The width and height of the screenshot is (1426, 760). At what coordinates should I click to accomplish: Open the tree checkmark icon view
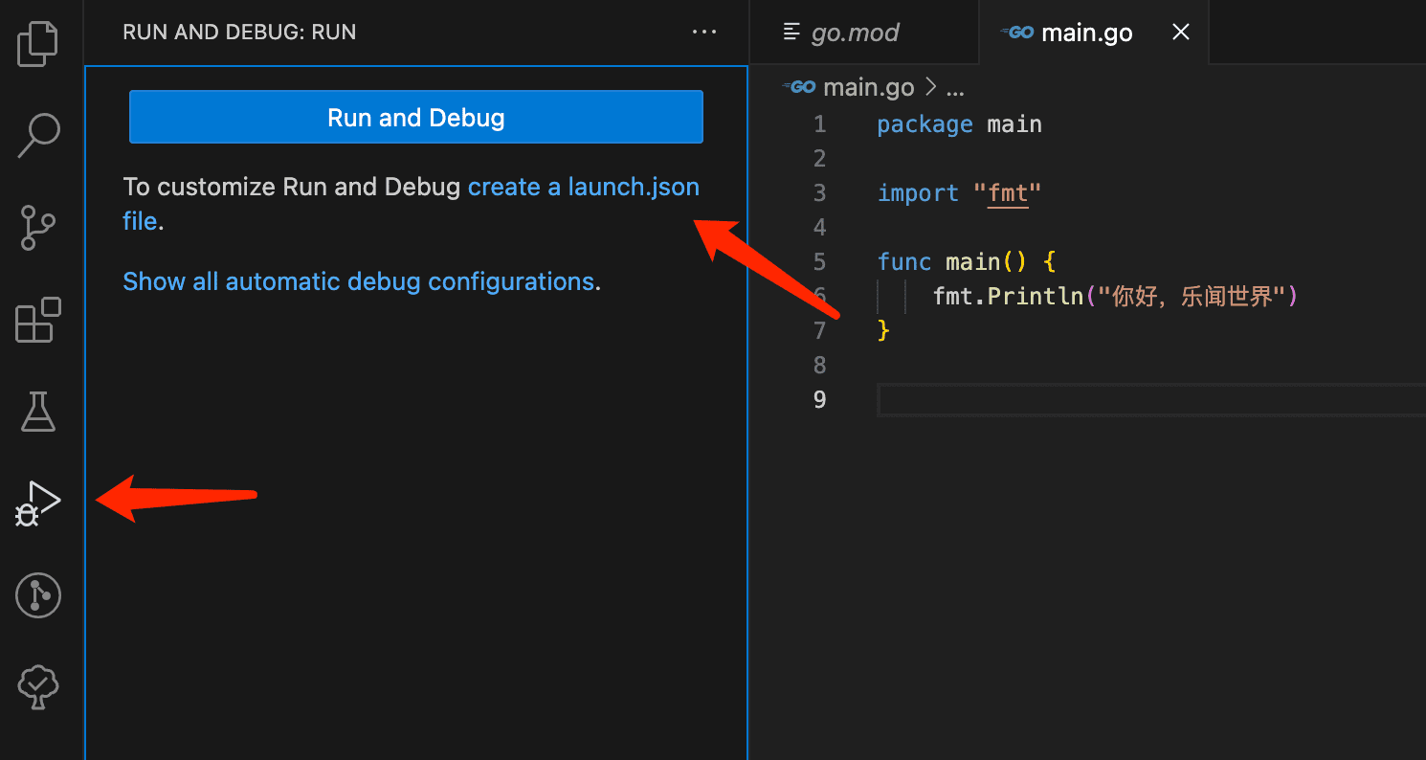coord(38,686)
